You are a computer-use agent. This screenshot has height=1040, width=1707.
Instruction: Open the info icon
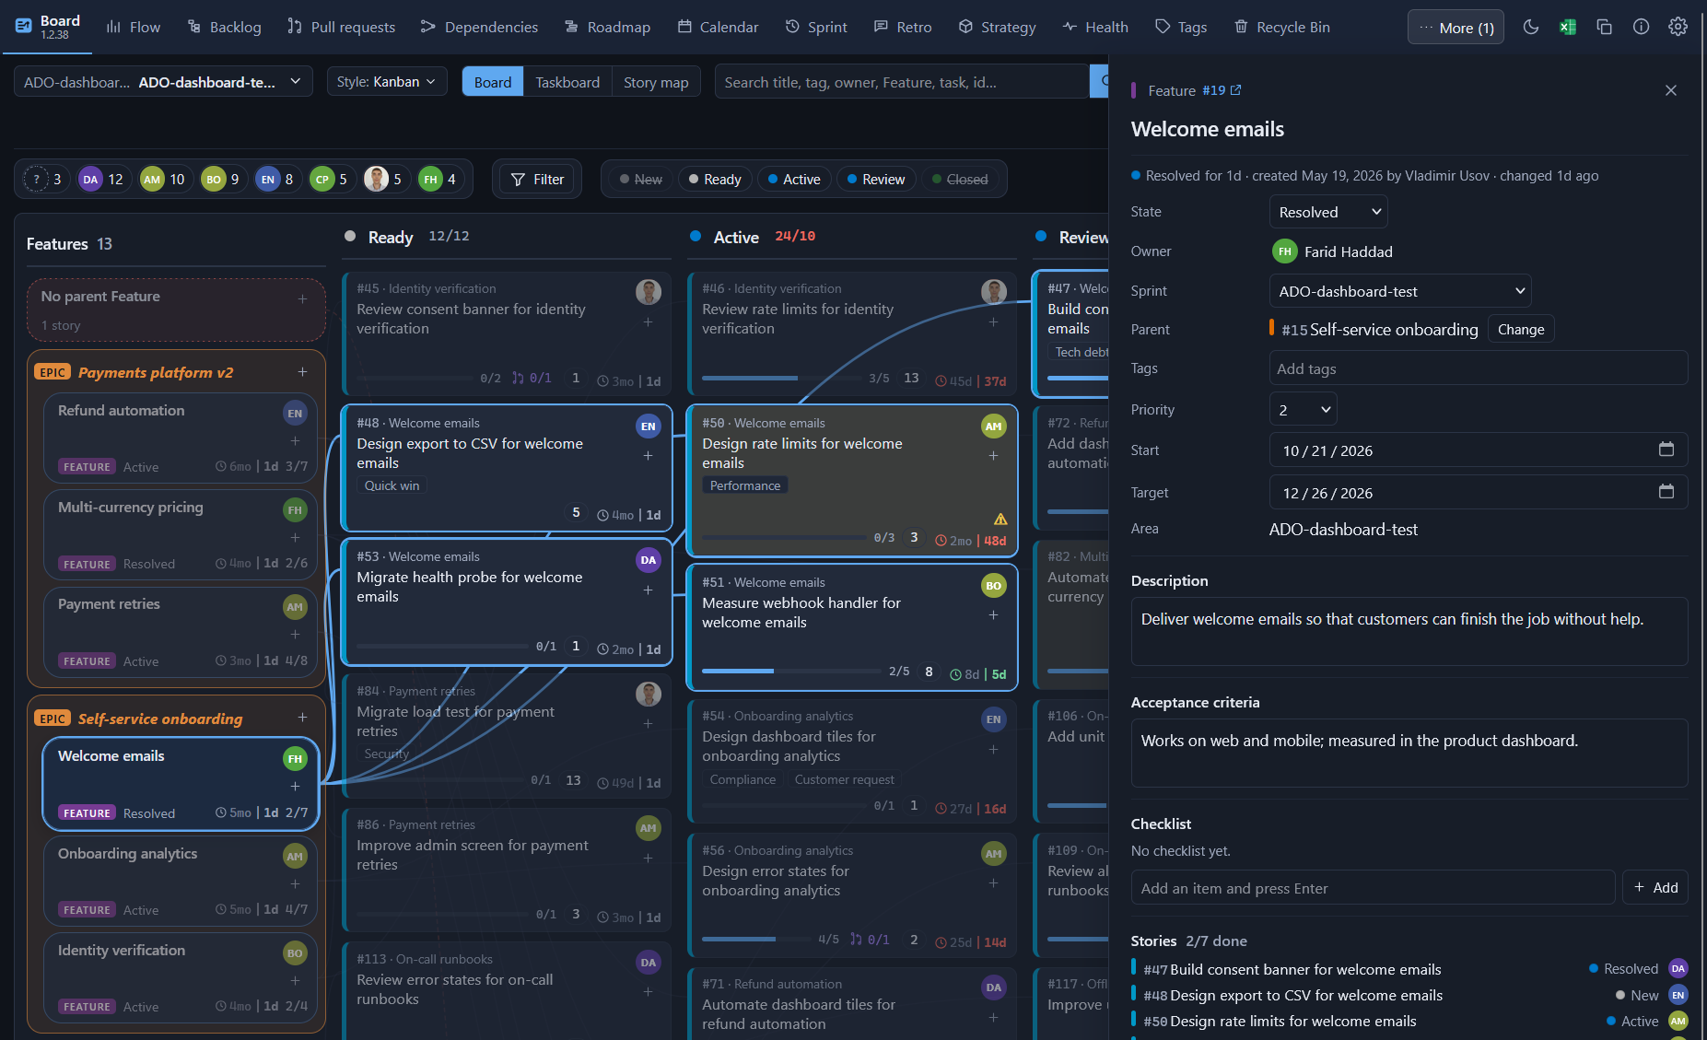tap(1642, 27)
